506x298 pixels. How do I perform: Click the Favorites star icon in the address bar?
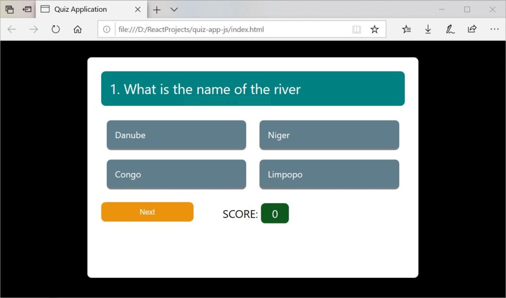point(374,29)
